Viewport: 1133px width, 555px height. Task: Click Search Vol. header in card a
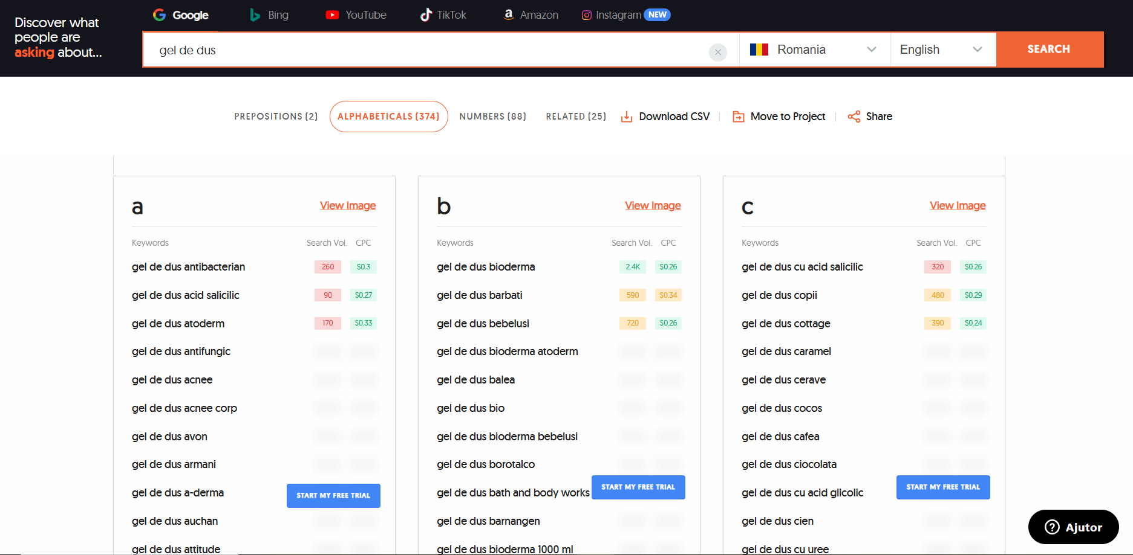coord(327,243)
